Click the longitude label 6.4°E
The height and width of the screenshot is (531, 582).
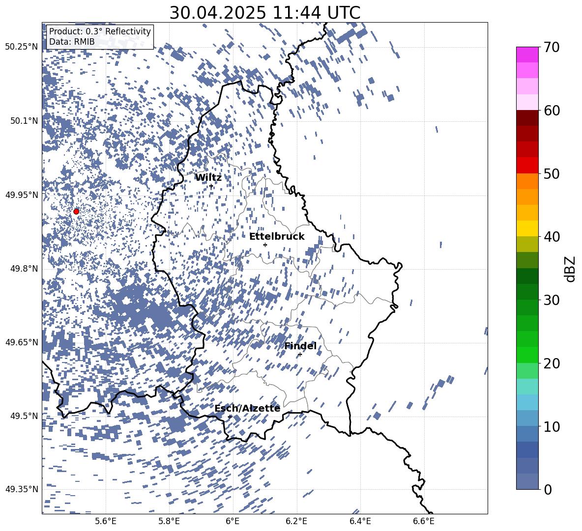(360, 521)
